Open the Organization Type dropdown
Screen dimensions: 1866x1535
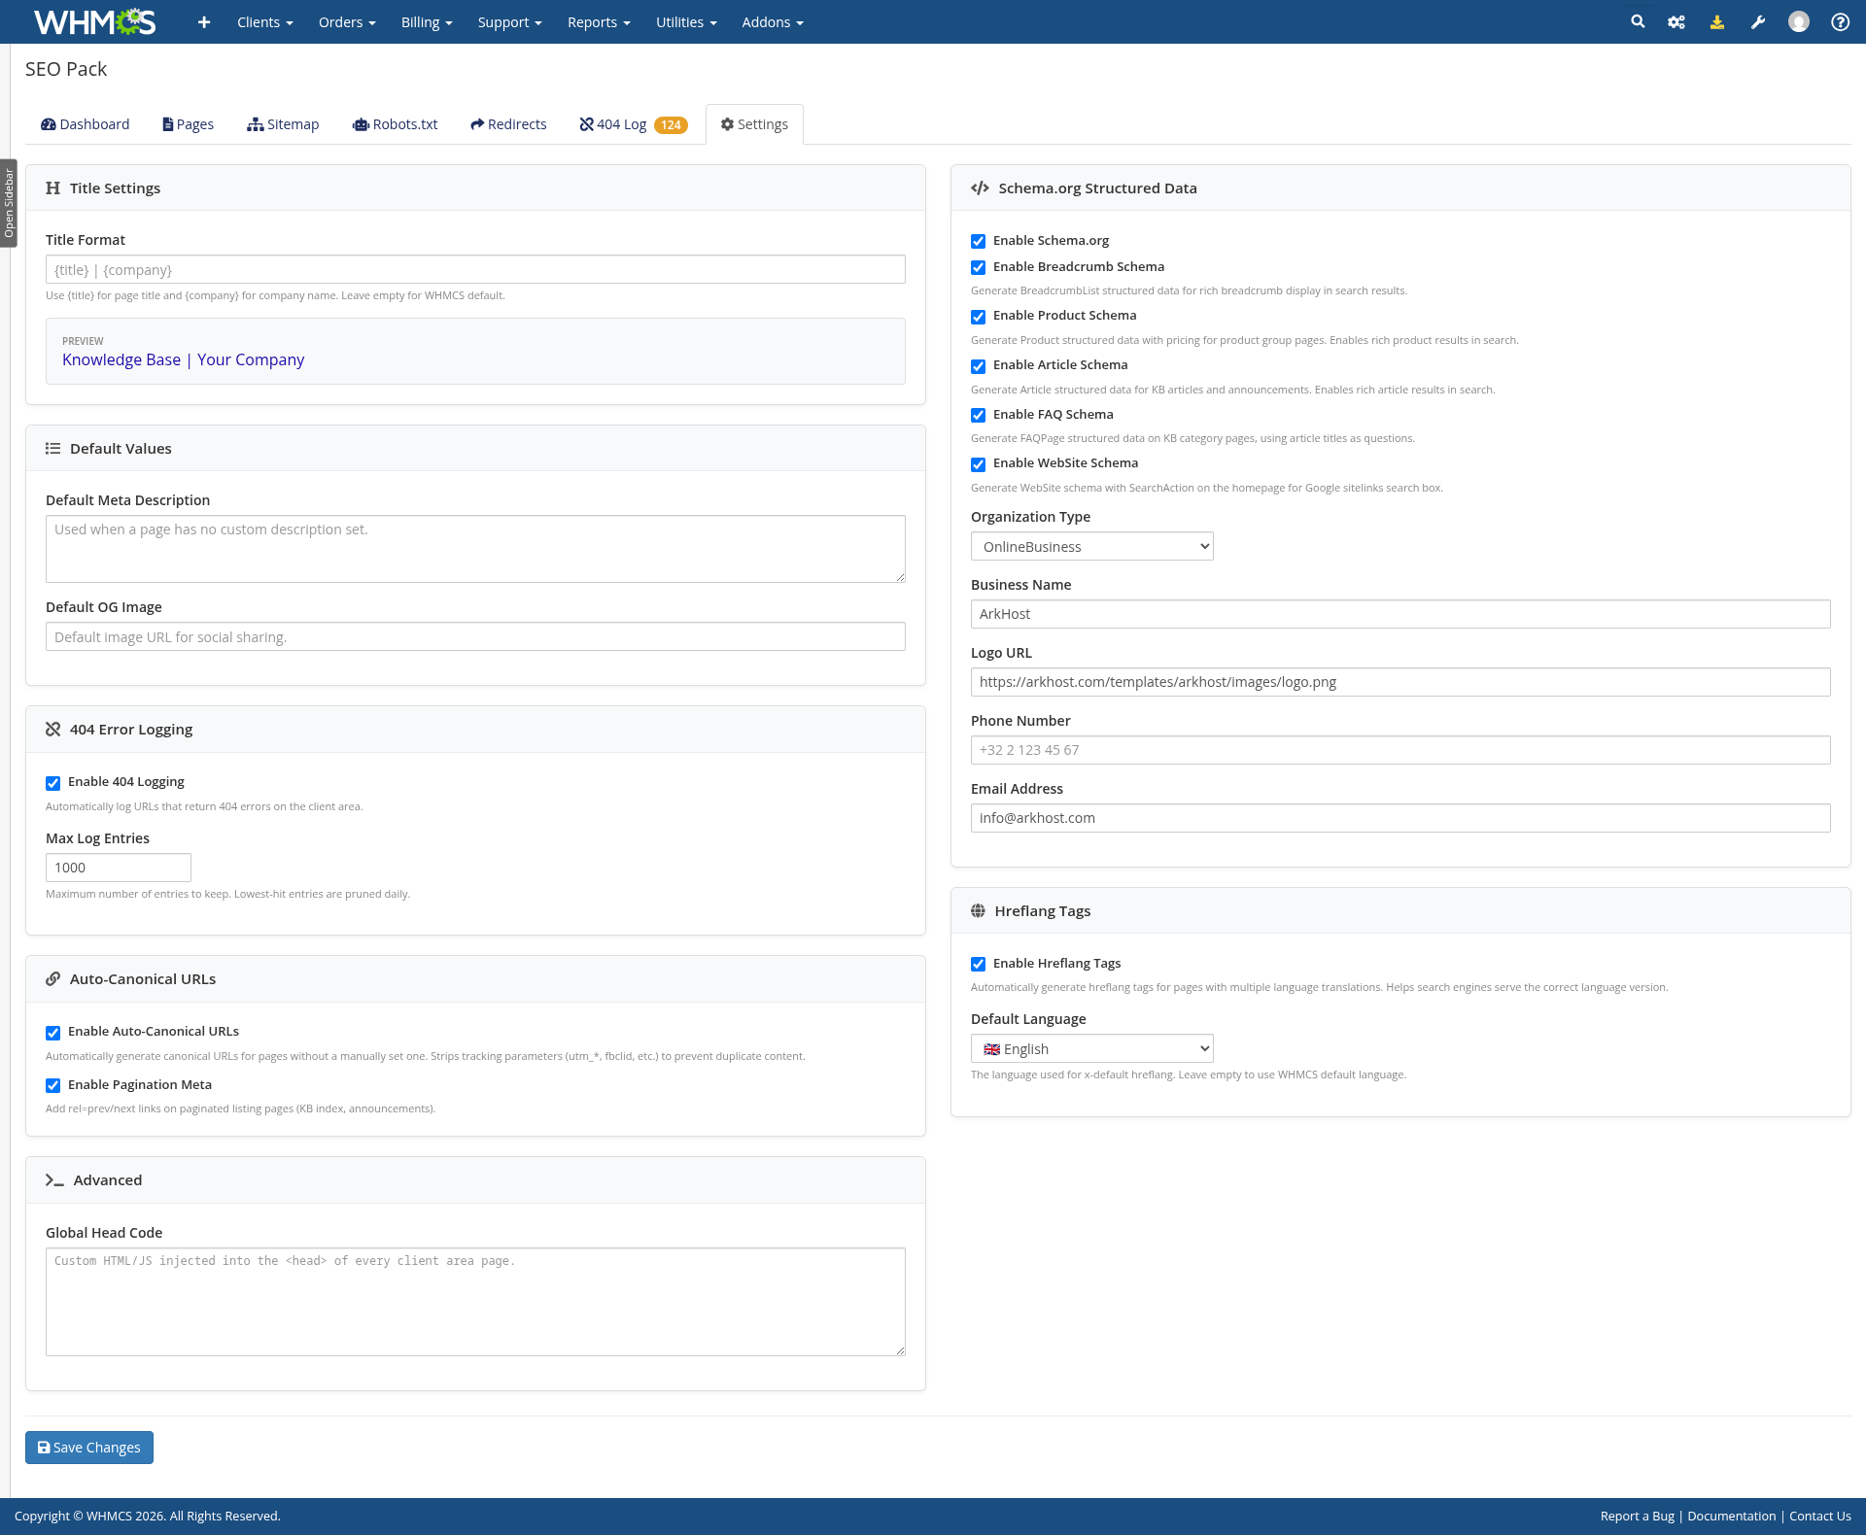1091,546
